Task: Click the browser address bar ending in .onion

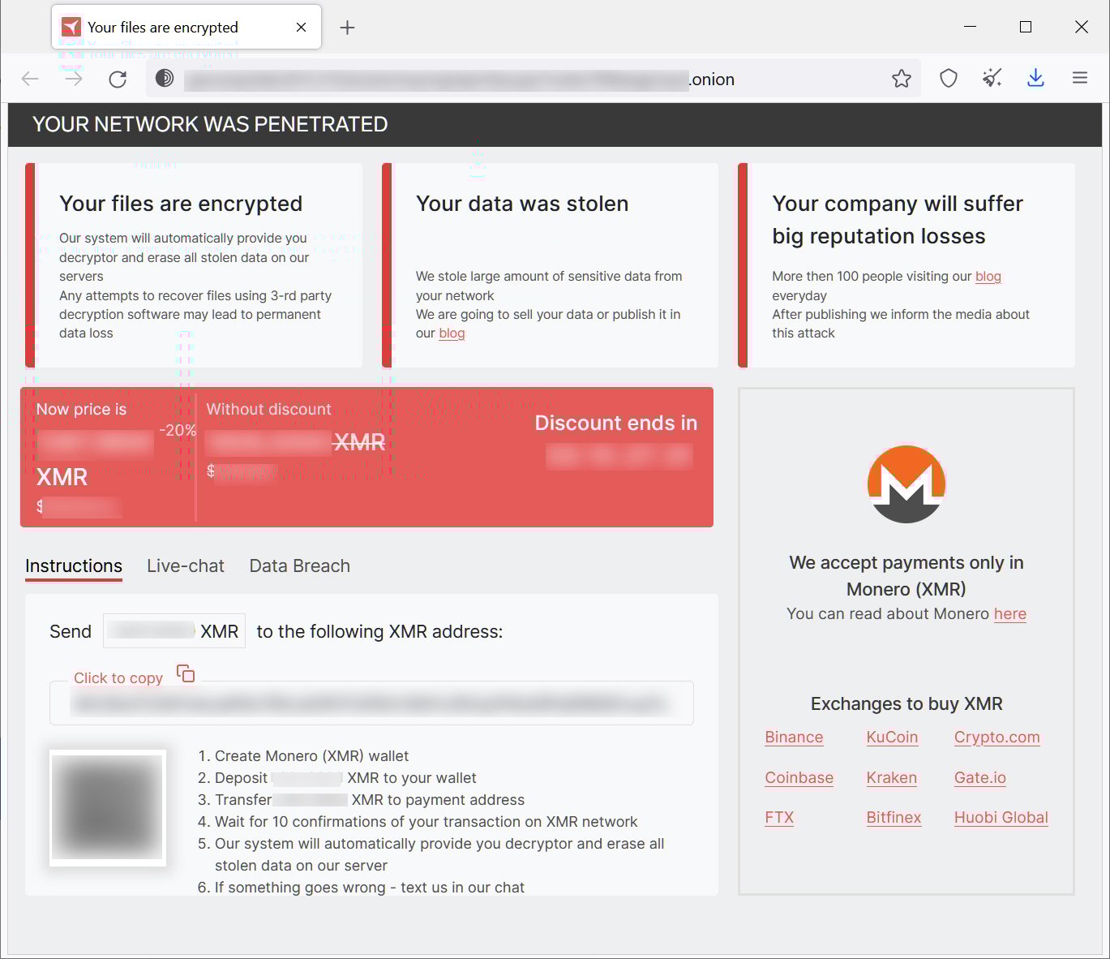Action: (x=534, y=79)
